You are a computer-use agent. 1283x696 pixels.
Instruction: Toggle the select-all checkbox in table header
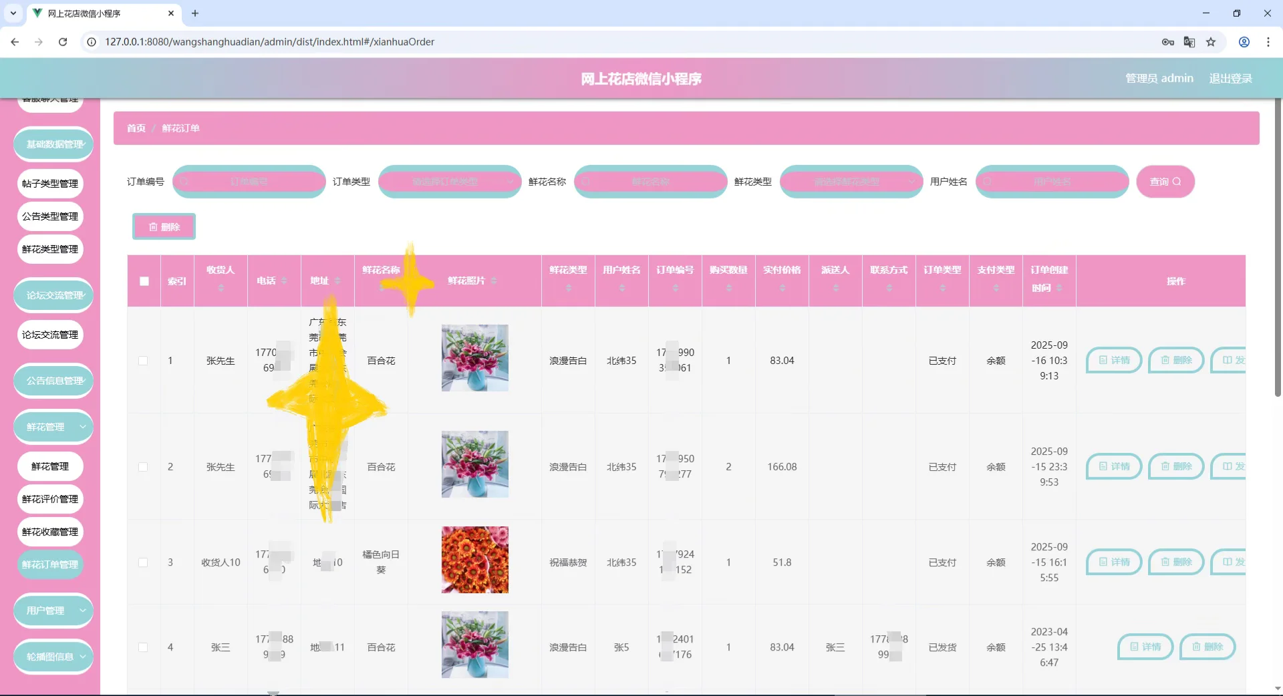(144, 281)
